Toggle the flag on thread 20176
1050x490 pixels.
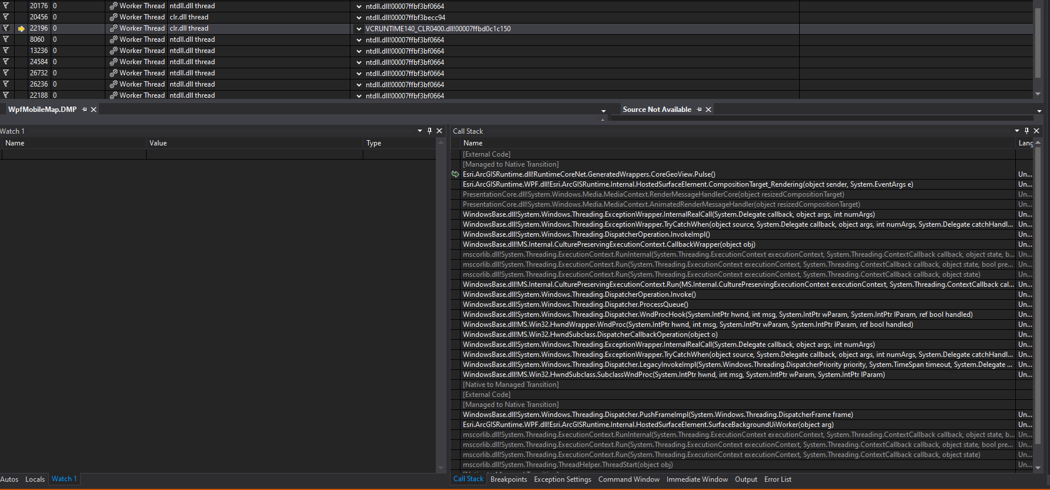[x=6, y=6]
